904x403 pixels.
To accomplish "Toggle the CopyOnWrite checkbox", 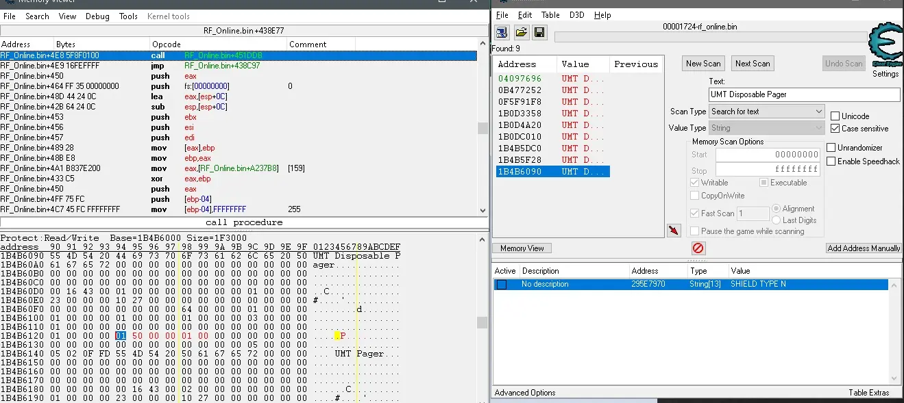I will [x=695, y=196].
